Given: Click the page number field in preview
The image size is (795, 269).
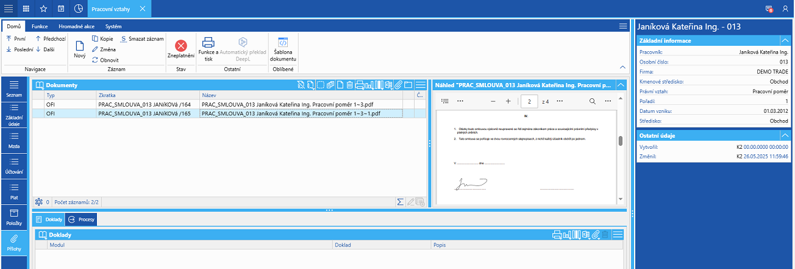Looking at the screenshot, I should (x=530, y=101).
